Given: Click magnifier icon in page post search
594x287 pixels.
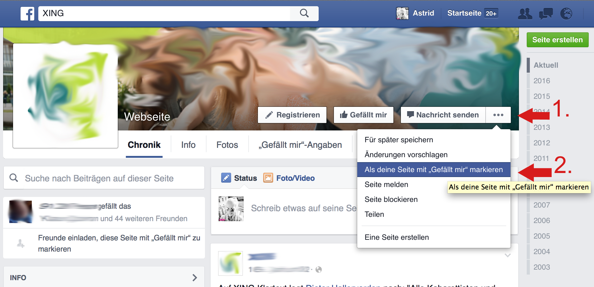Looking at the screenshot, I should [14, 178].
